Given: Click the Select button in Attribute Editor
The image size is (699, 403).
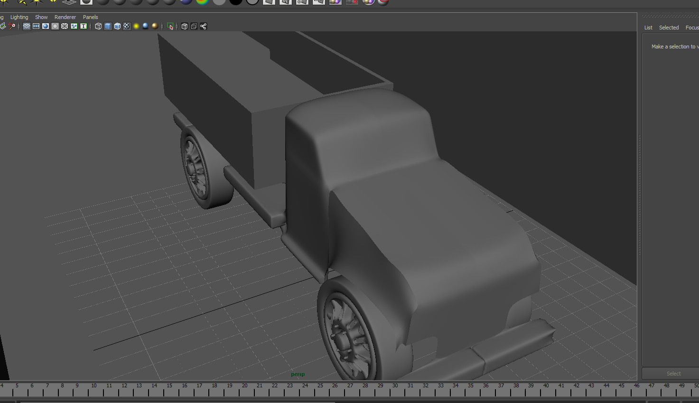Looking at the screenshot, I should coord(673,374).
